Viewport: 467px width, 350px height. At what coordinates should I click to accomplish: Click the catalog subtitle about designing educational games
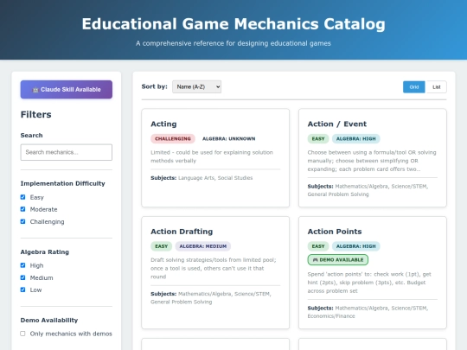tap(233, 43)
